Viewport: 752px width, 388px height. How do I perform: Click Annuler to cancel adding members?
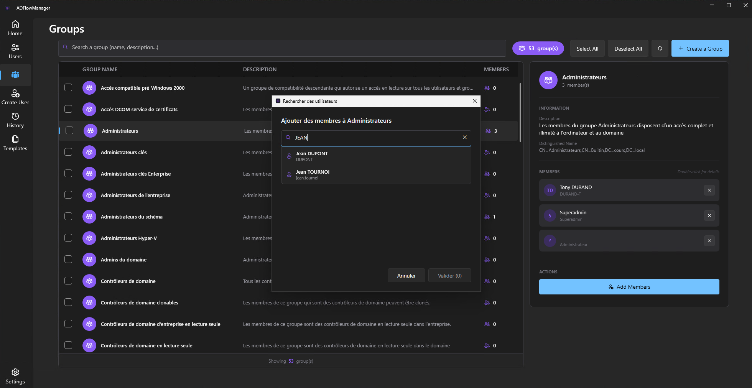point(406,275)
